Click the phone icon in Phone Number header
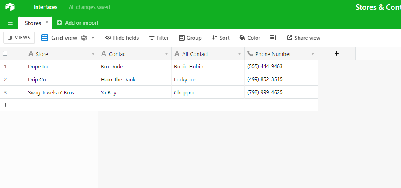 (250, 53)
